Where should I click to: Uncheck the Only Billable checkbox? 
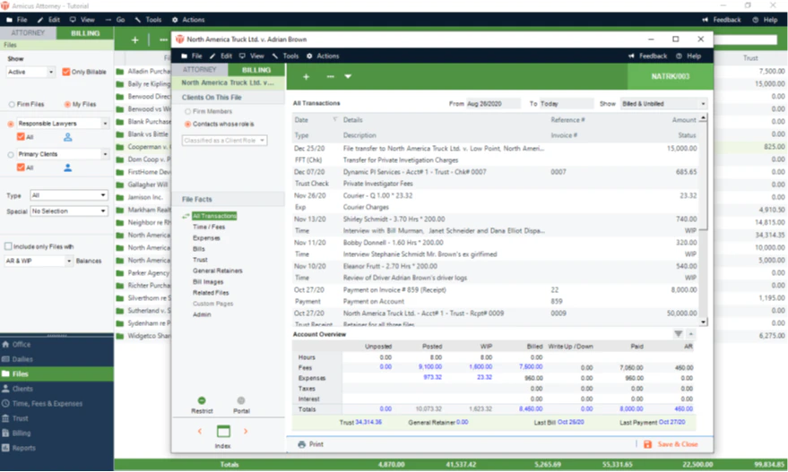click(x=65, y=72)
